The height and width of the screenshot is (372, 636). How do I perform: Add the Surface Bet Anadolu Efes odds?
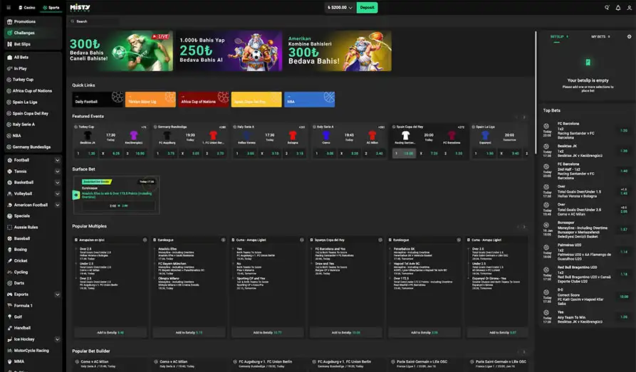tap(118, 206)
